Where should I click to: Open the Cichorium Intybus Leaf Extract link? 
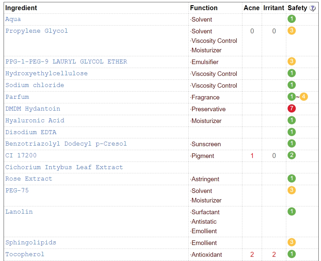(x=64, y=167)
